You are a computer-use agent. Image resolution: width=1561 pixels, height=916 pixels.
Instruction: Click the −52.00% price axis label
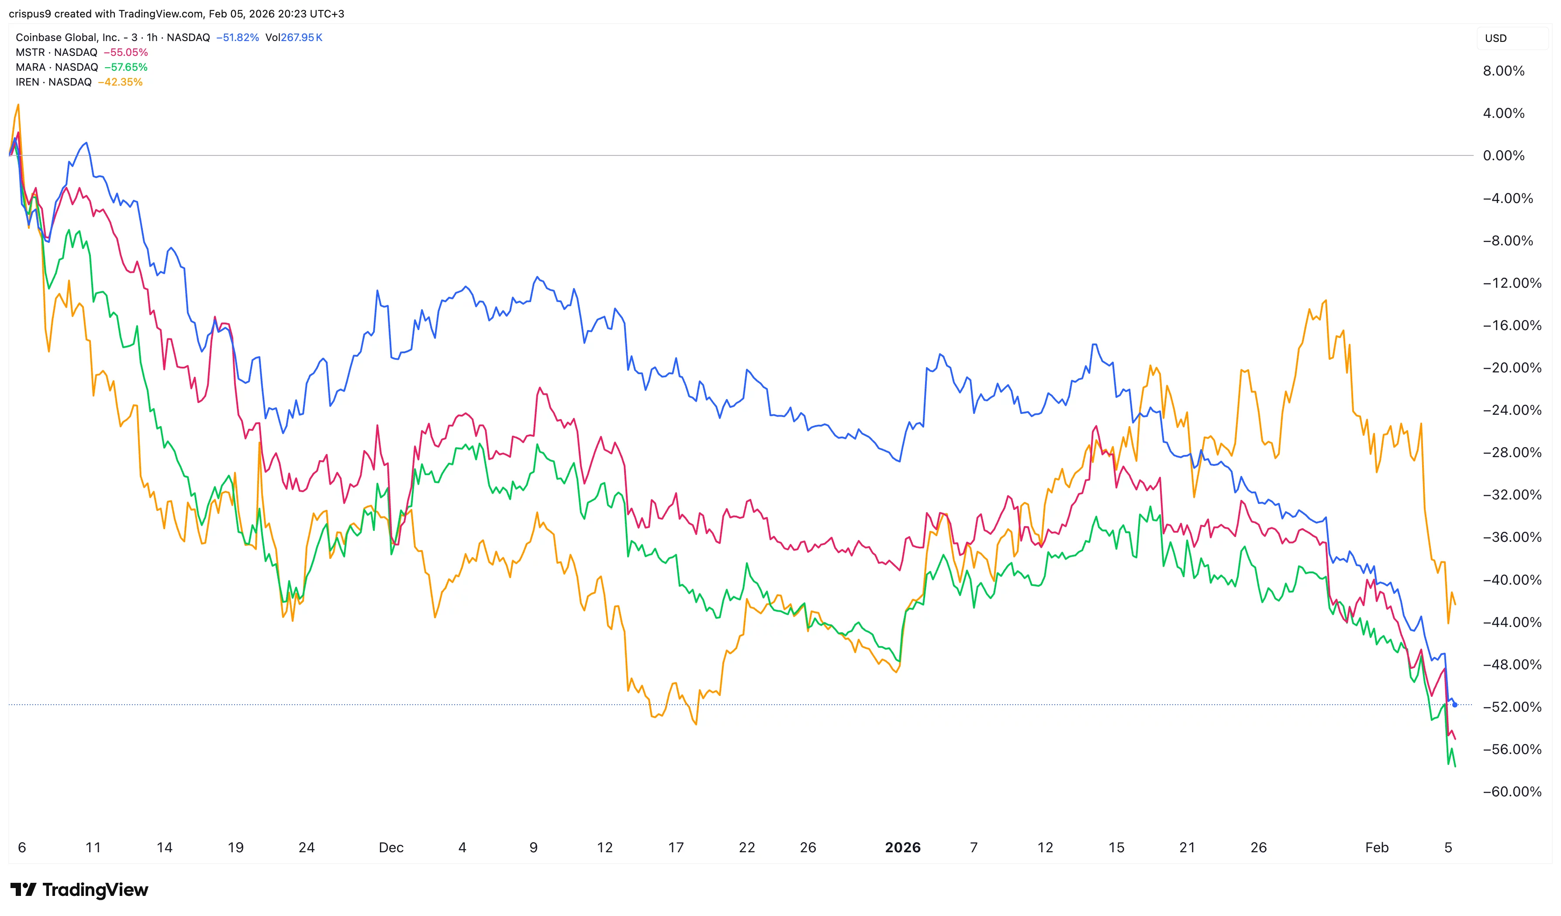pyautogui.click(x=1512, y=707)
